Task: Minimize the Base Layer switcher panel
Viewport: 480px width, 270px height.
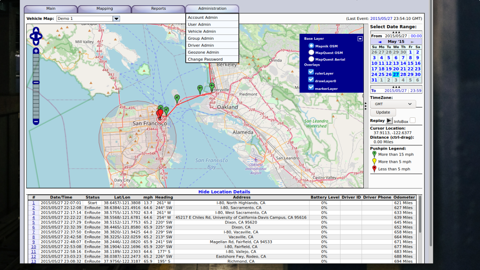Action: pyautogui.click(x=360, y=39)
